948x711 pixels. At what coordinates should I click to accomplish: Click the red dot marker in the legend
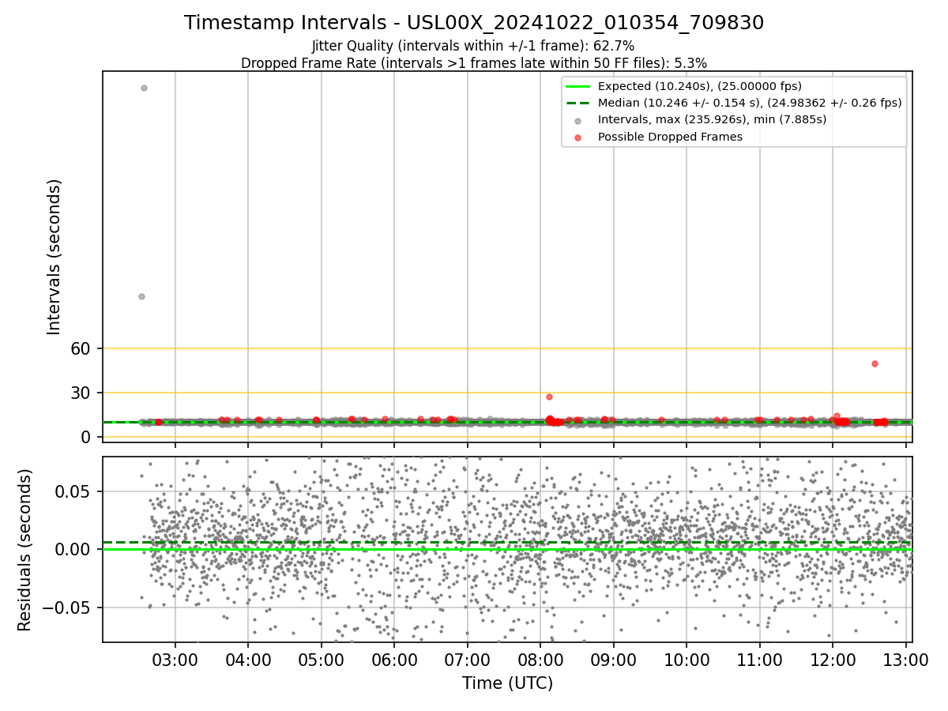[x=577, y=137]
